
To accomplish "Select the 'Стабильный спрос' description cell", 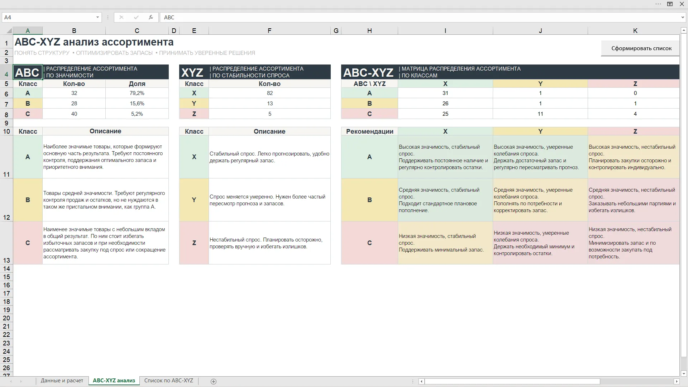I will [269, 157].
